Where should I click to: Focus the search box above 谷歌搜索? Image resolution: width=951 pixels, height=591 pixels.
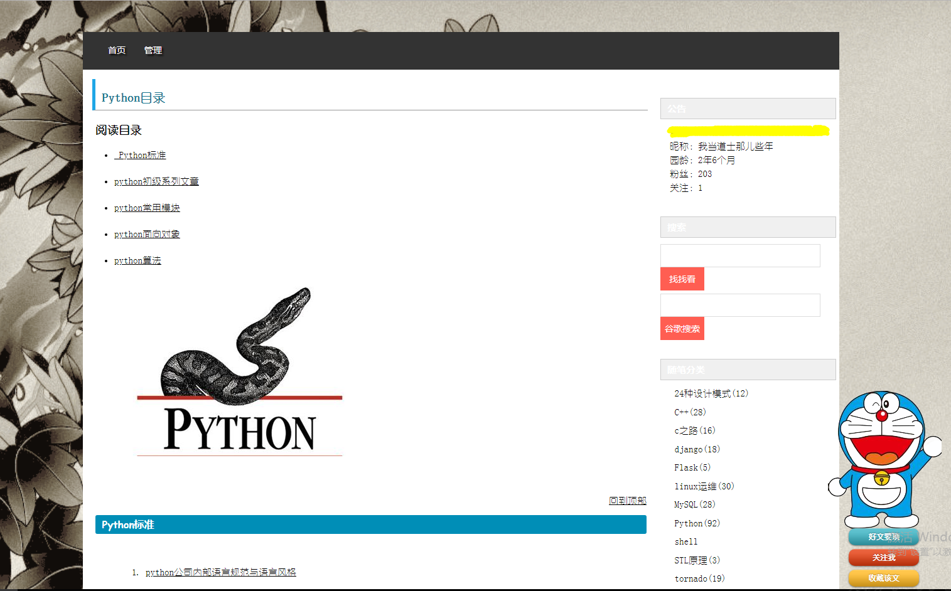click(x=740, y=306)
